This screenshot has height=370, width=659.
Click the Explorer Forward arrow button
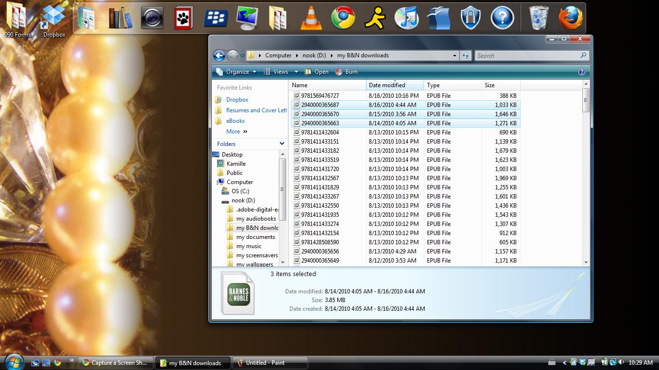coord(233,55)
